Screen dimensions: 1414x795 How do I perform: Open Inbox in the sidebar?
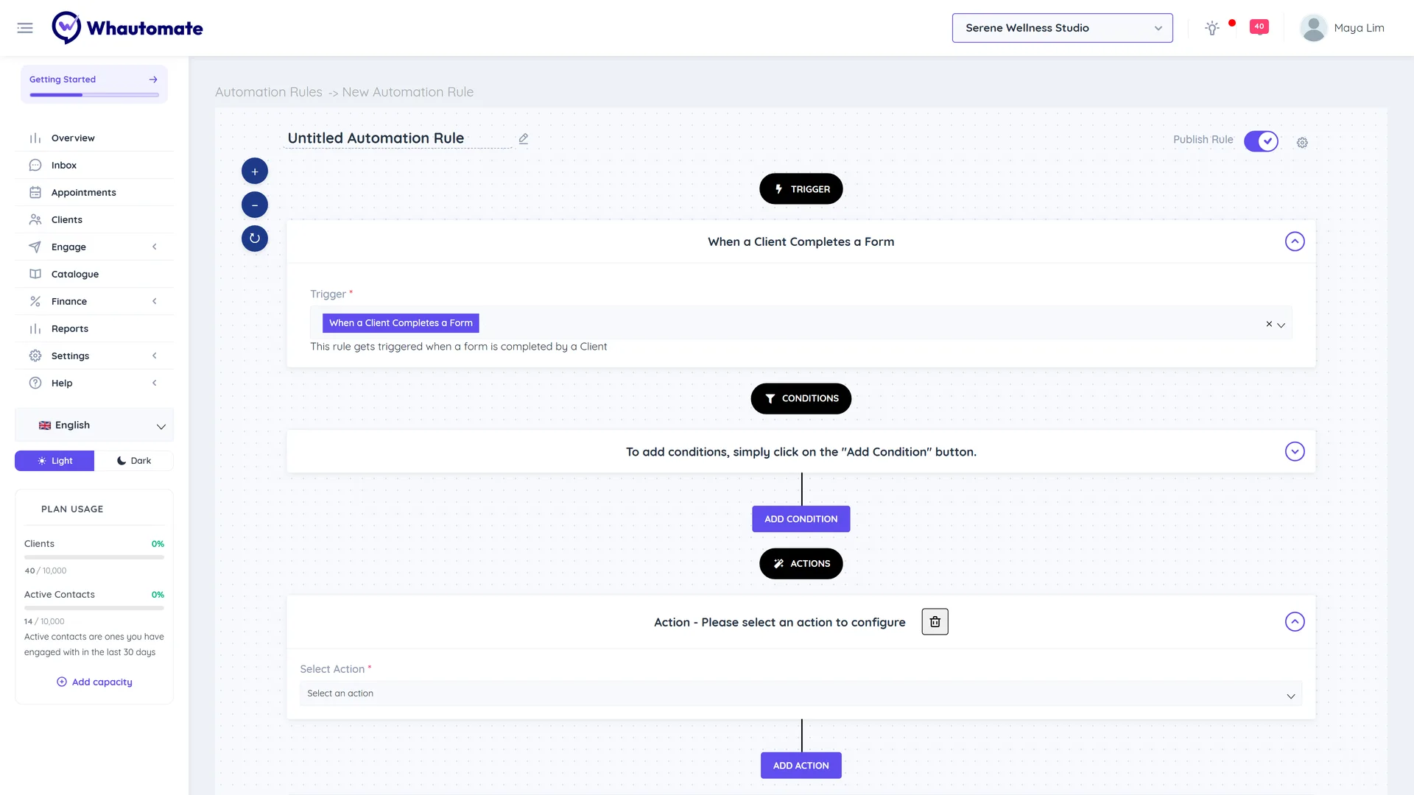pos(94,165)
